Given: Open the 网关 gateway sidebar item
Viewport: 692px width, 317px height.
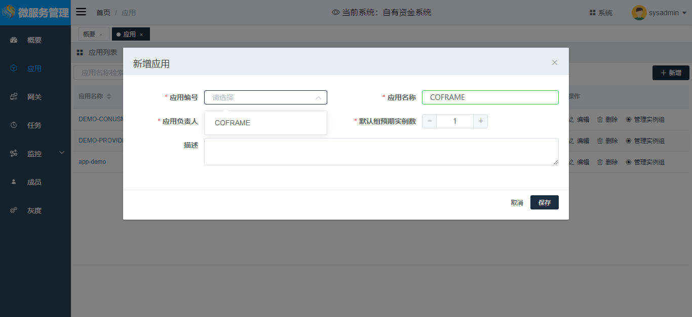Looking at the screenshot, I should 34,97.
